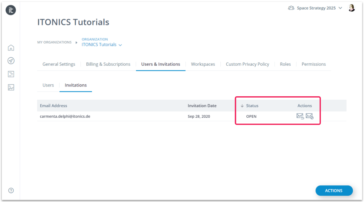Screen dimensions: 364x202
Task: Select the Invitations sub-tab
Action: click(76, 85)
